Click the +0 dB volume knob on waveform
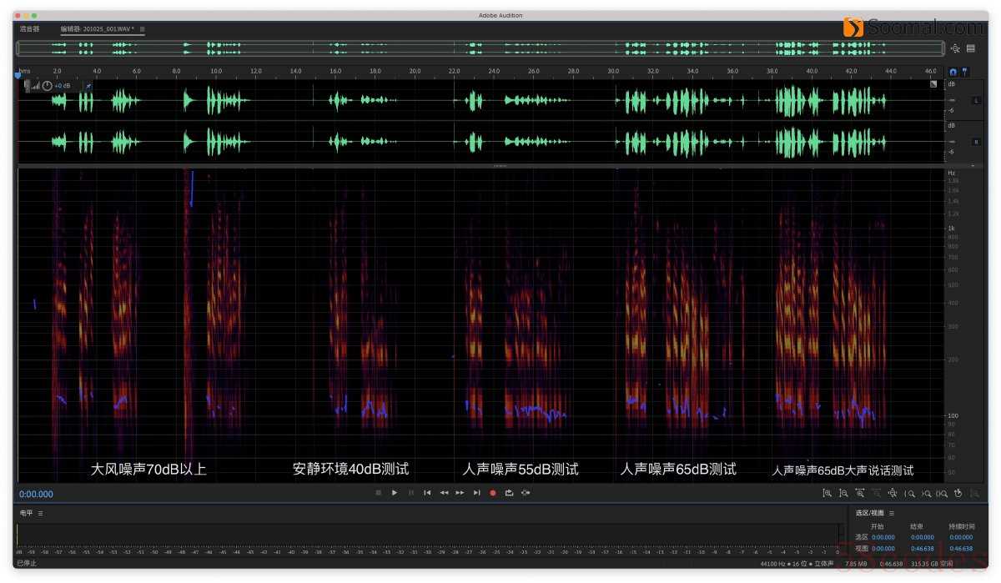 (x=48, y=85)
